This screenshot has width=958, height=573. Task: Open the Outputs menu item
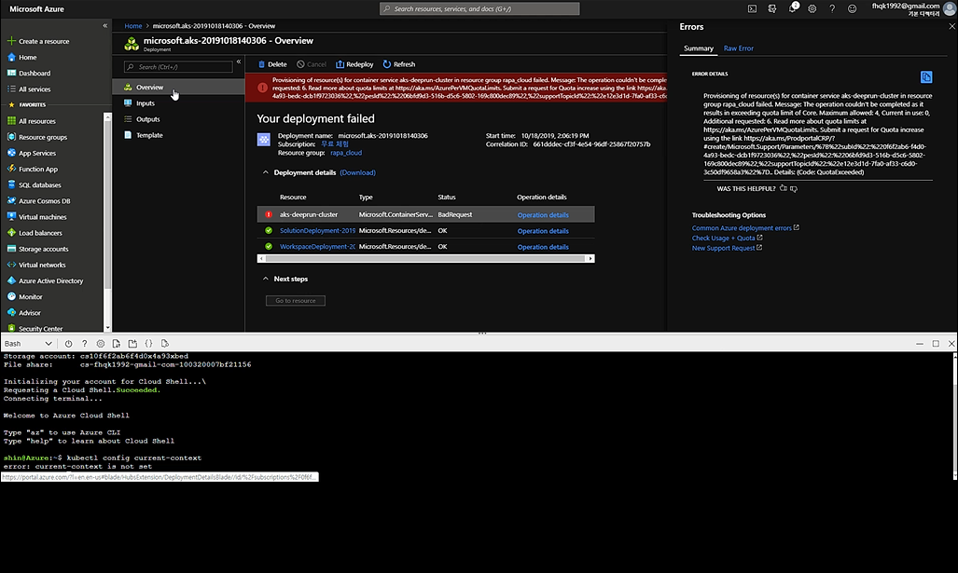pyautogui.click(x=178, y=119)
